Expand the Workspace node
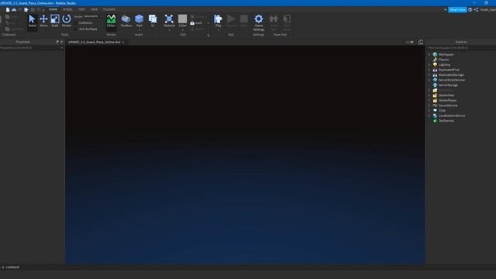Viewport: 496px width, 279px height. pos(429,54)
